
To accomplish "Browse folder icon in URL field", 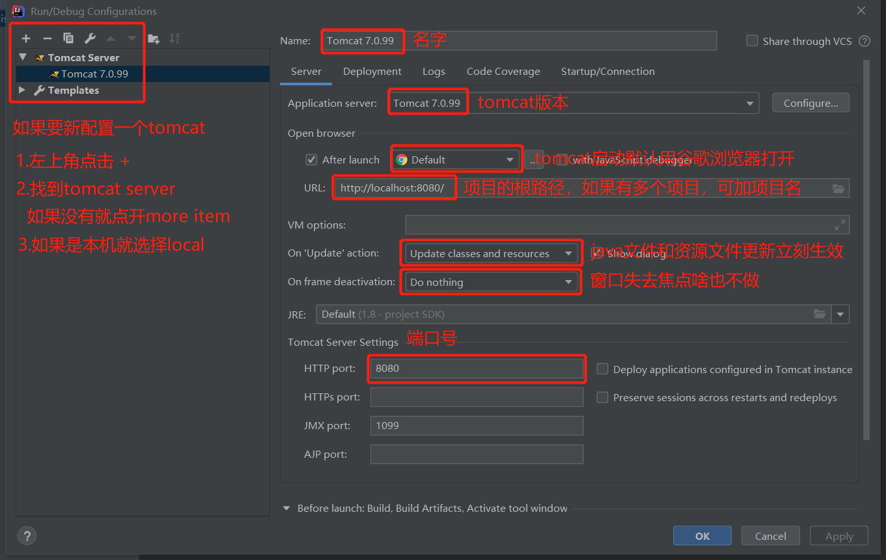I will click(838, 188).
